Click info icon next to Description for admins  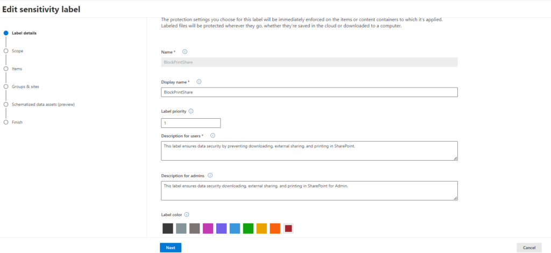pyautogui.click(x=210, y=175)
